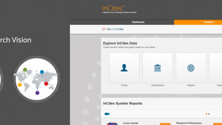Click the Create dynamic tables and graphs description

click(129, 47)
